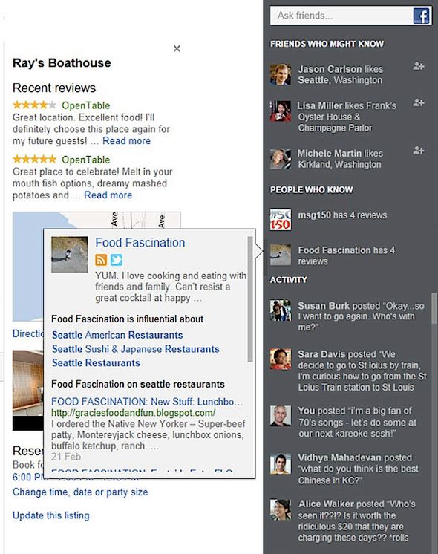Click Susan Burk's profile photo

click(x=281, y=310)
